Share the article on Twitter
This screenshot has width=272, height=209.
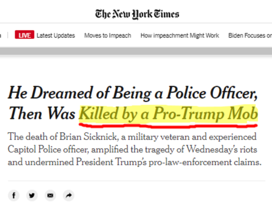click(32, 196)
